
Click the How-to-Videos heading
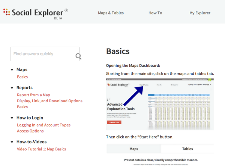point(31,142)
